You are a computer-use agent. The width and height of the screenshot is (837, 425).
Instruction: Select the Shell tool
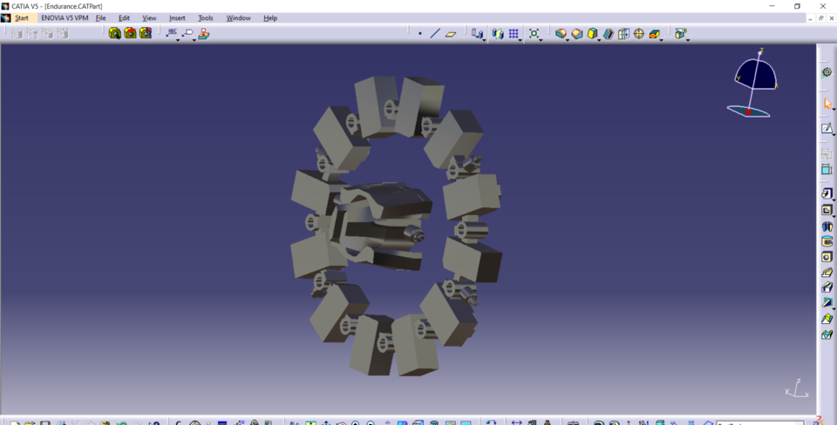point(608,34)
